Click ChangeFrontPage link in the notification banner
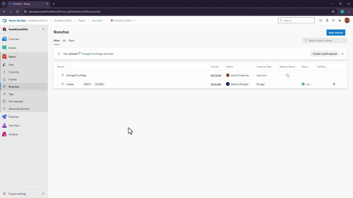 click(92, 54)
